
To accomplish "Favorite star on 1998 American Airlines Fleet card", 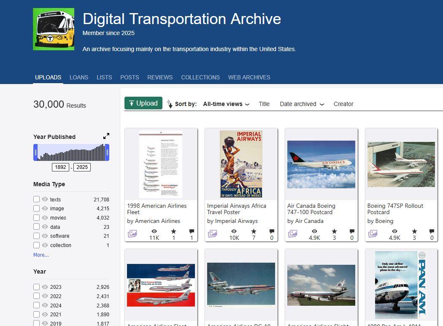I will (x=173, y=231).
